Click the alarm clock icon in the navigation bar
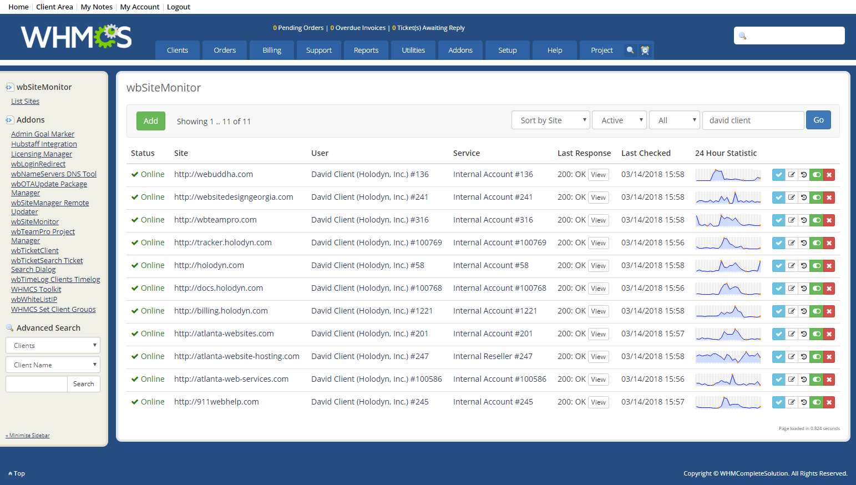 pos(645,50)
